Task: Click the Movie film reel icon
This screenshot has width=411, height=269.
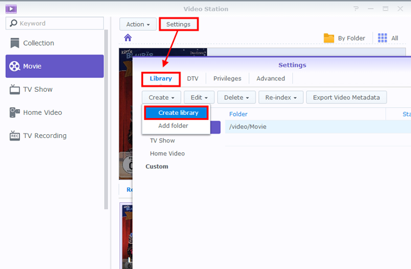Action: [x=14, y=66]
